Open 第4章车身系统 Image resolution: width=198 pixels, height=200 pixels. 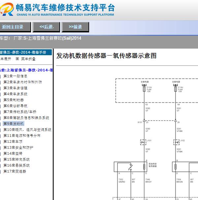pyautogui.click(x=15, y=94)
